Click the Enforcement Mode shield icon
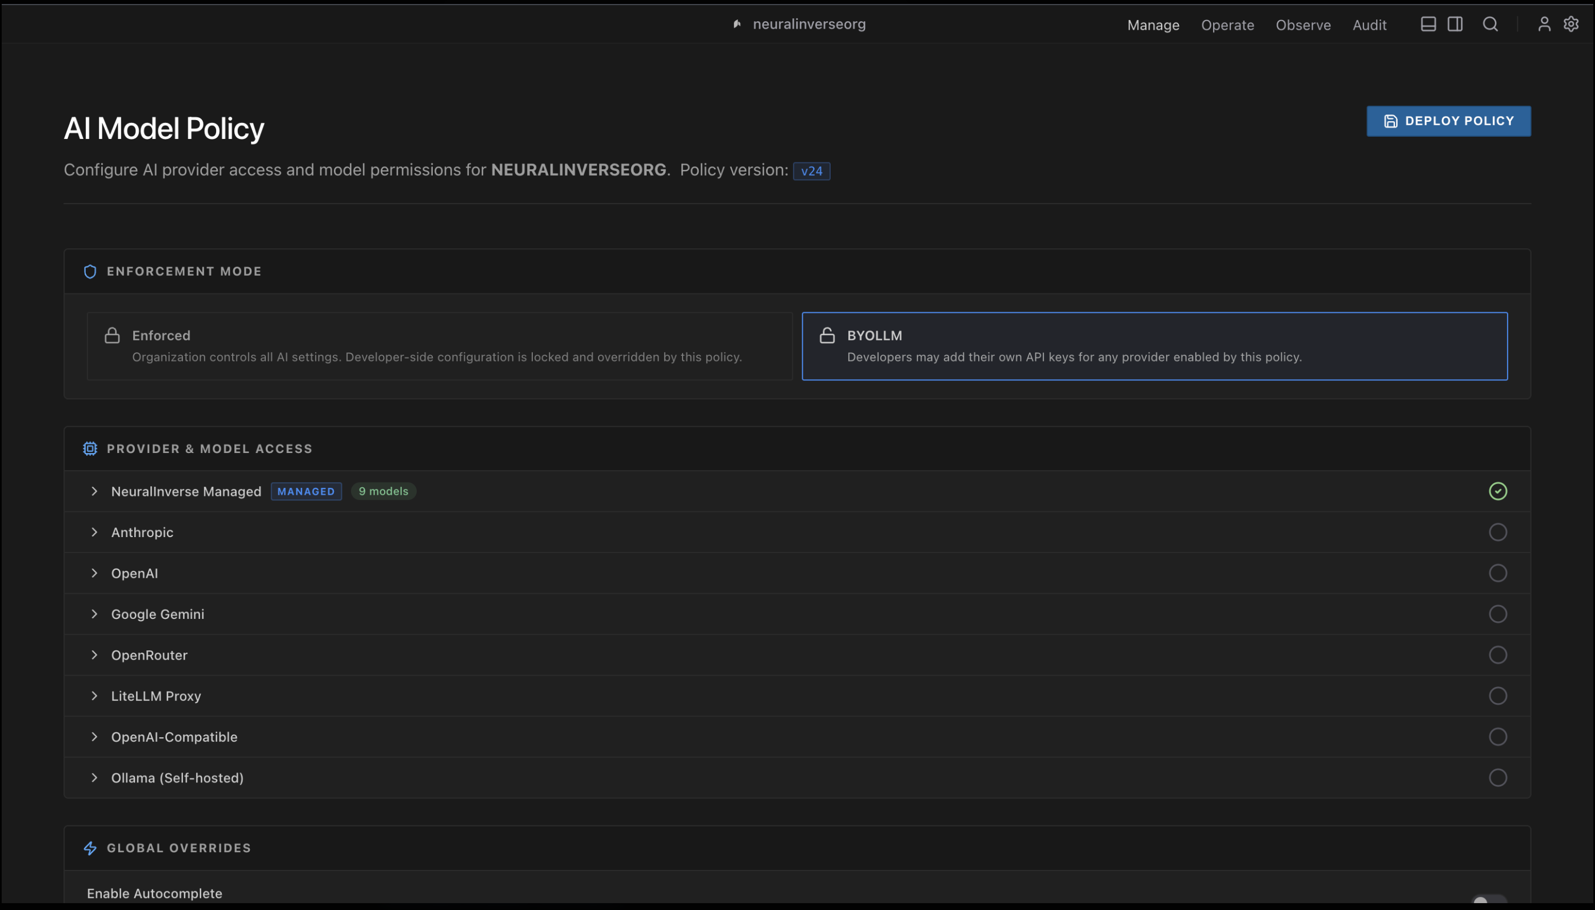Viewport: 1595px width, 910px height. 90,271
